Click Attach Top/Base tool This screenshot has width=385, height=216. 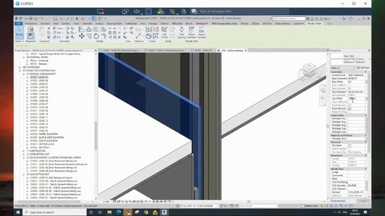pos(191,32)
